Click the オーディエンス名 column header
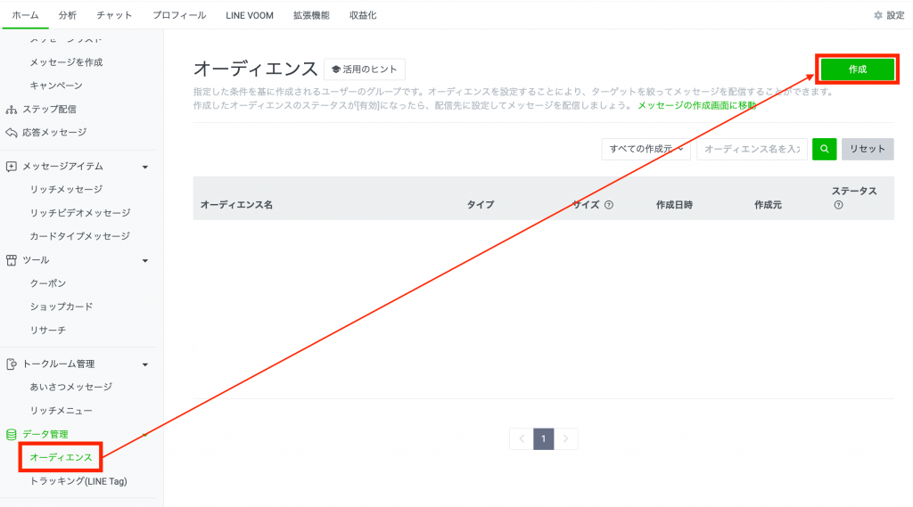913x507 pixels. [x=236, y=205]
